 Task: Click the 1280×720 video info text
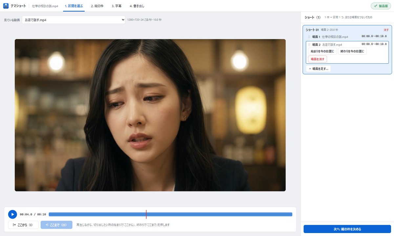[x=144, y=20]
